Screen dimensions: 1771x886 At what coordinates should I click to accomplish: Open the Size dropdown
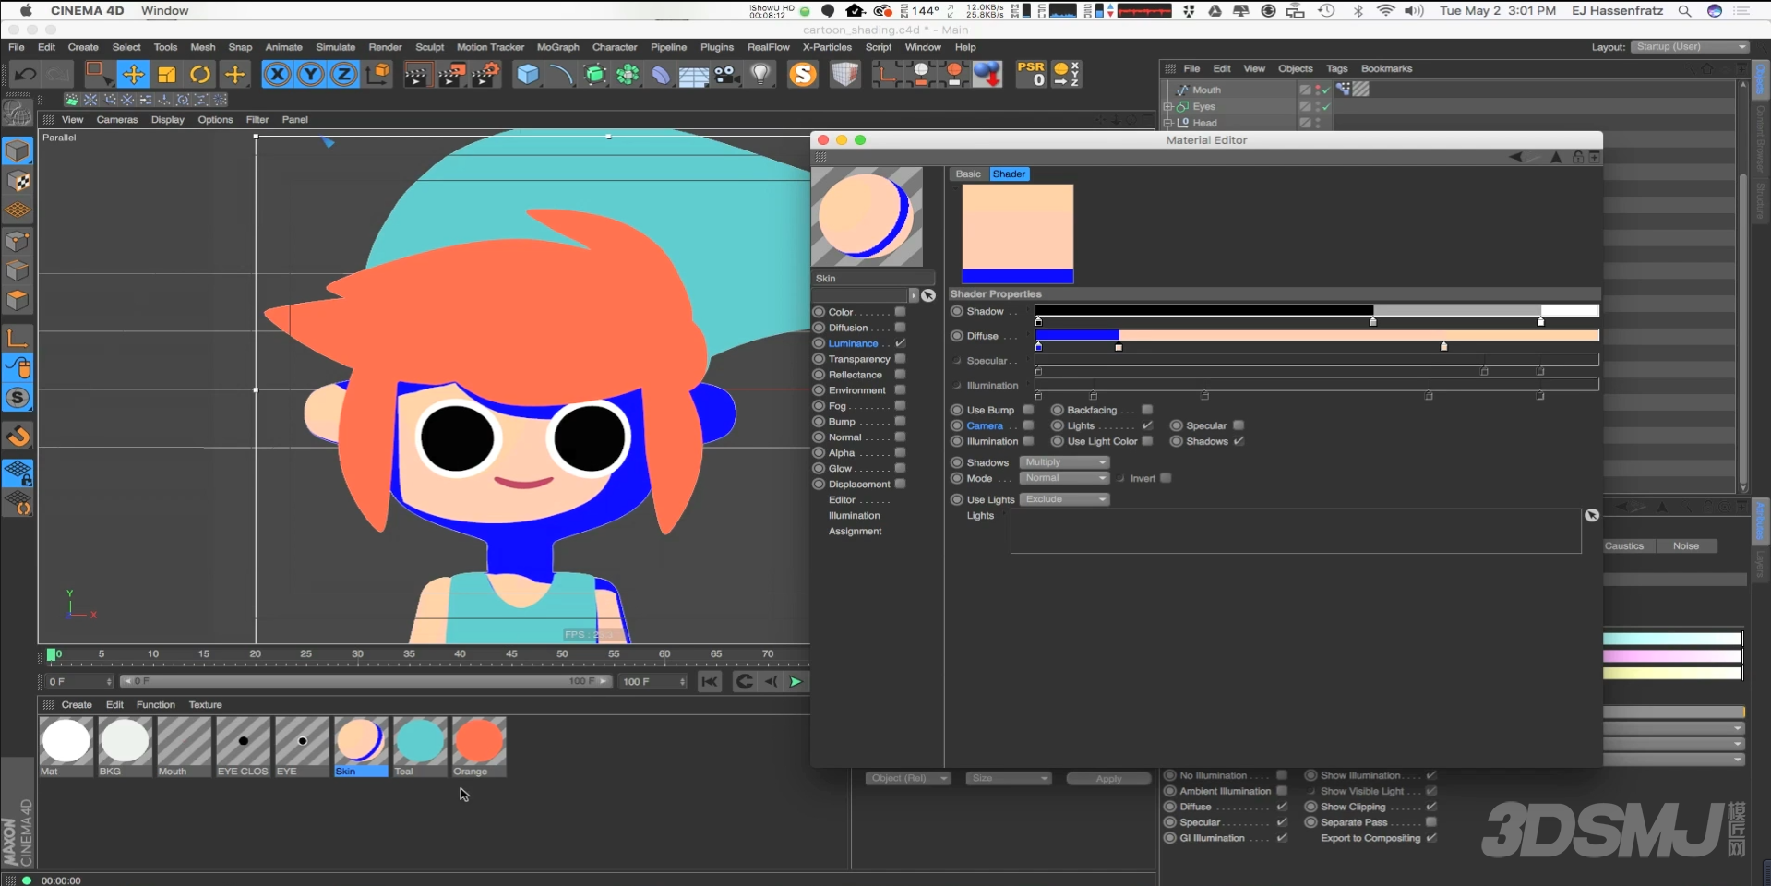[1009, 779]
